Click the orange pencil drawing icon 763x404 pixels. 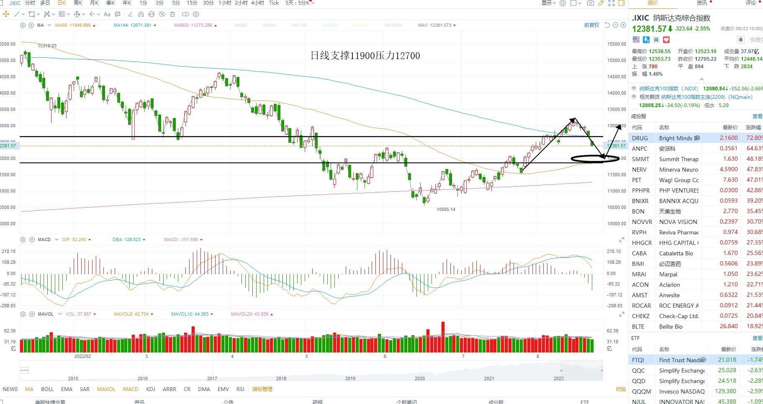click(x=601, y=3)
